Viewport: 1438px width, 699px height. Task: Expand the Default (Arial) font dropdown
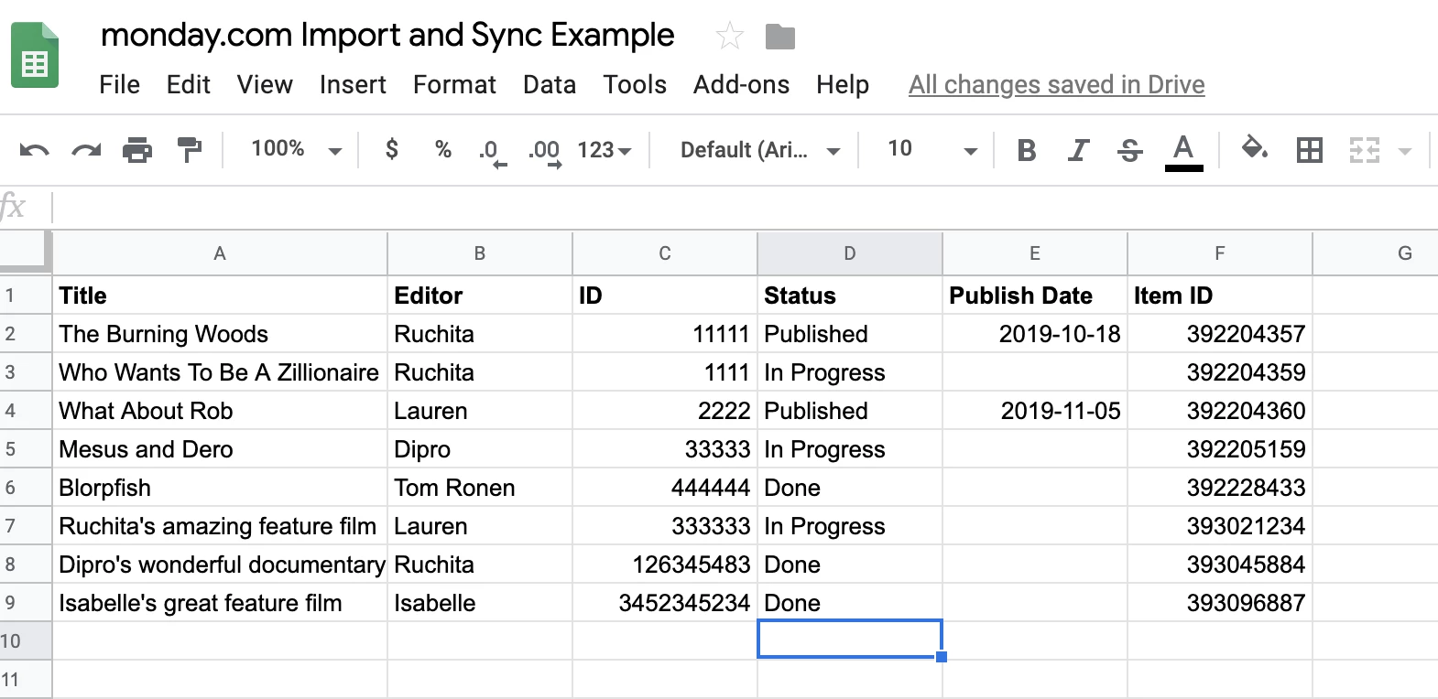click(x=759, y=149)
